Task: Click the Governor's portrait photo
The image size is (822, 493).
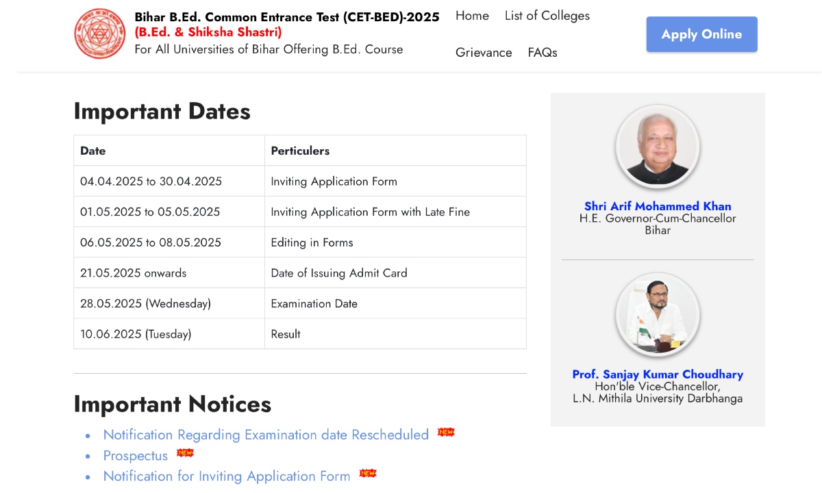Action: coord(658,147)
